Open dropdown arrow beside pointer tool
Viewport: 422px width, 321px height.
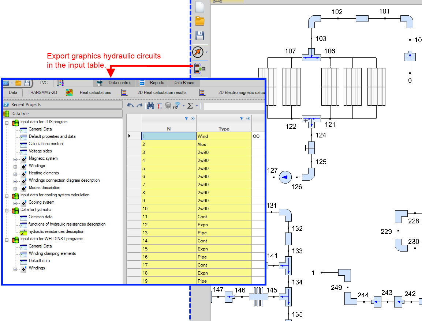206,52
